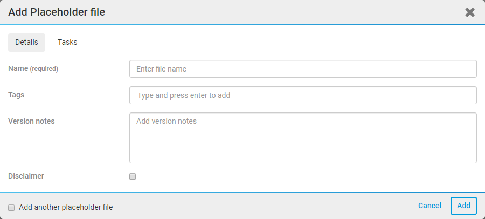Screen dimensions: 485x219
Task: Enable the Disclaimer checkbox
Action: point(133,176)
